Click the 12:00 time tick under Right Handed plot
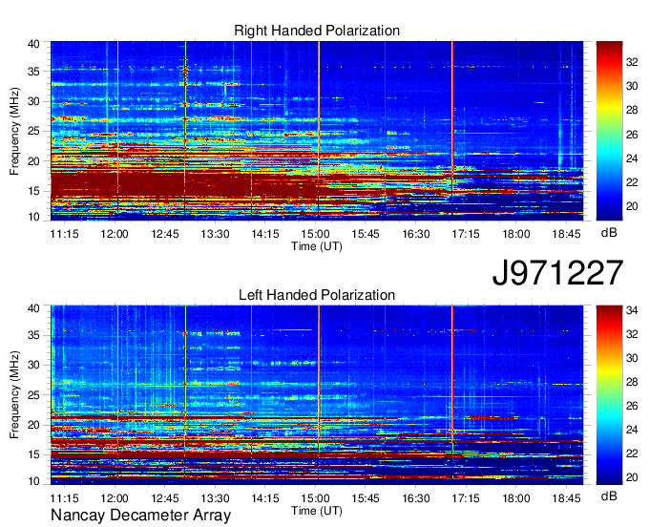649x527 pixels. pos(115,234)
